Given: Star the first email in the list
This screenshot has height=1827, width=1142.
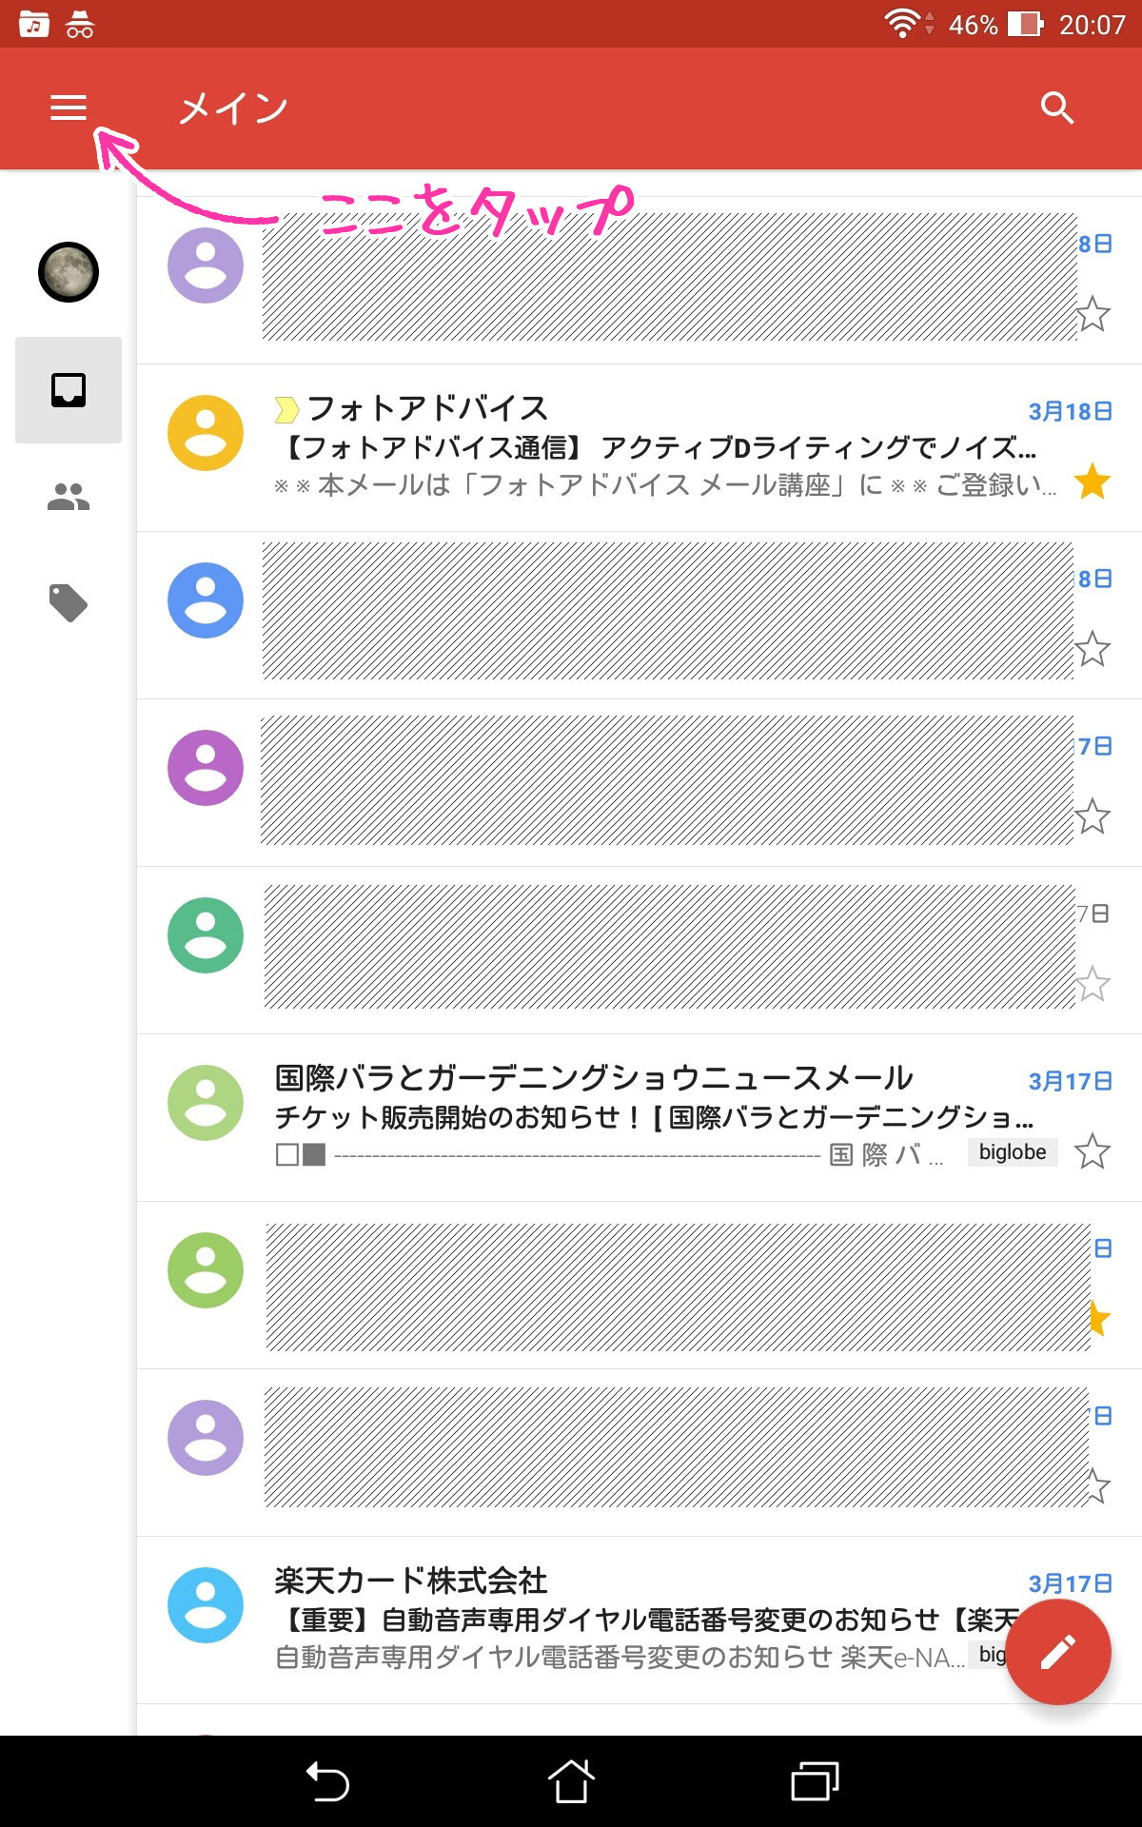Looking at the screenshot, I should 1093,315.
